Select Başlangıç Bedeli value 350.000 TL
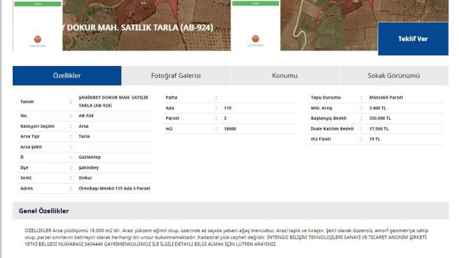Screen dimensions: 459x258 point(380,118)
